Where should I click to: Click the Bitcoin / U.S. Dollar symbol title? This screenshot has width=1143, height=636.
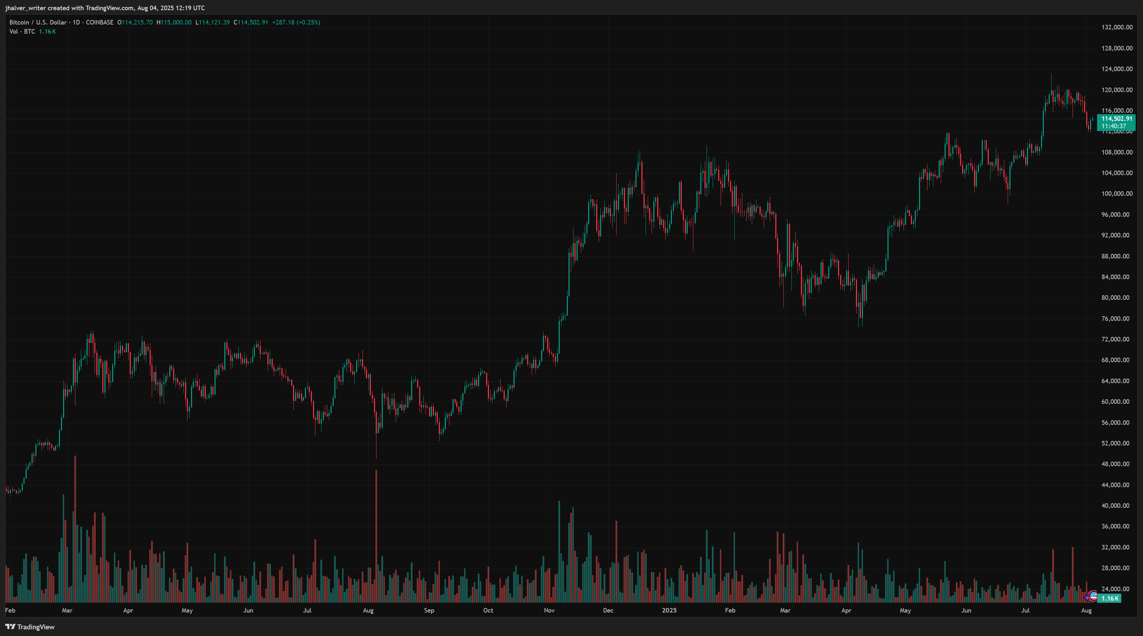tap(38, 22)
